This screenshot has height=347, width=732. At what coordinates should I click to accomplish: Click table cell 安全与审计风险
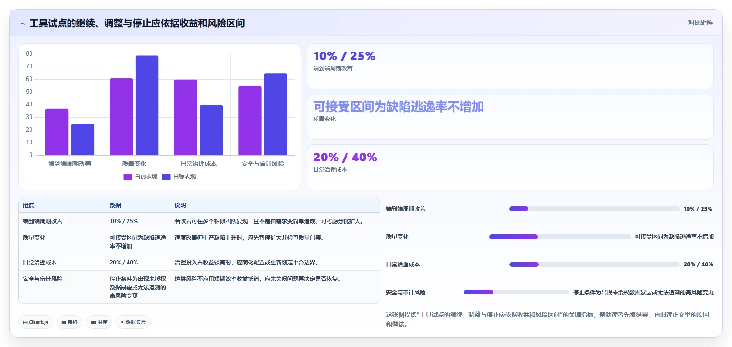point(43,279)
